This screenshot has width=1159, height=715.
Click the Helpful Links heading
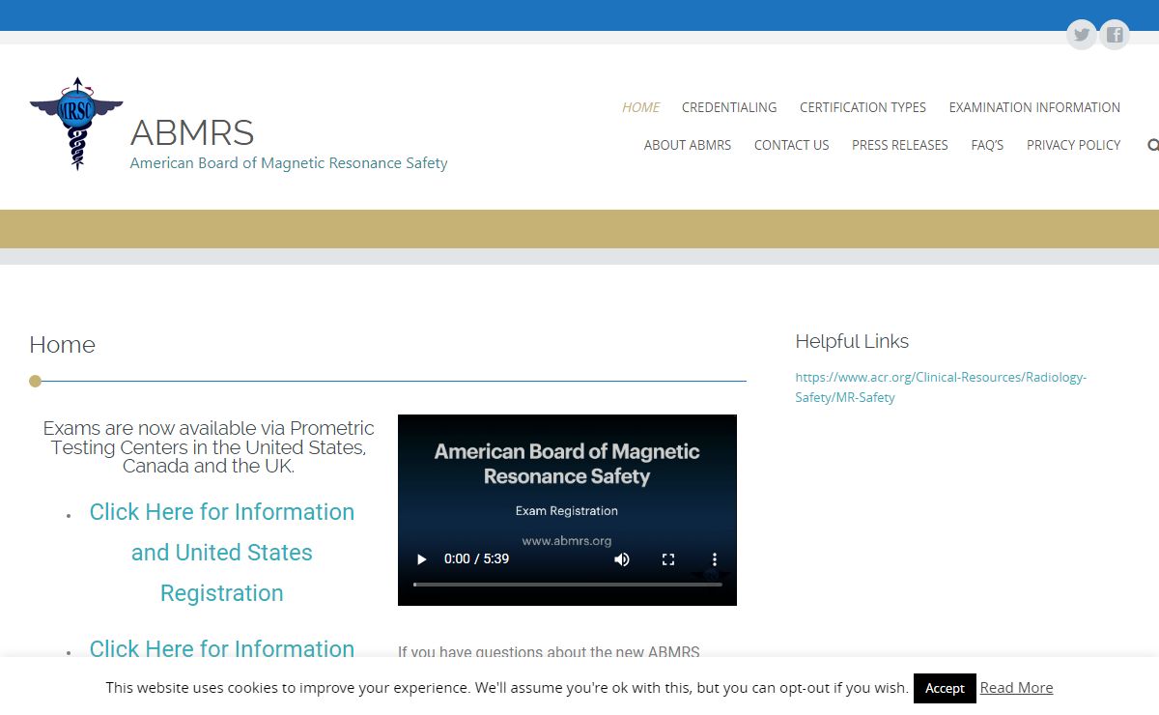point(852,341)
